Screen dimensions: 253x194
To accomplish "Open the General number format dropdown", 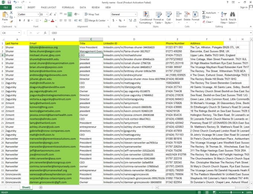I will [x=135, y=14].
